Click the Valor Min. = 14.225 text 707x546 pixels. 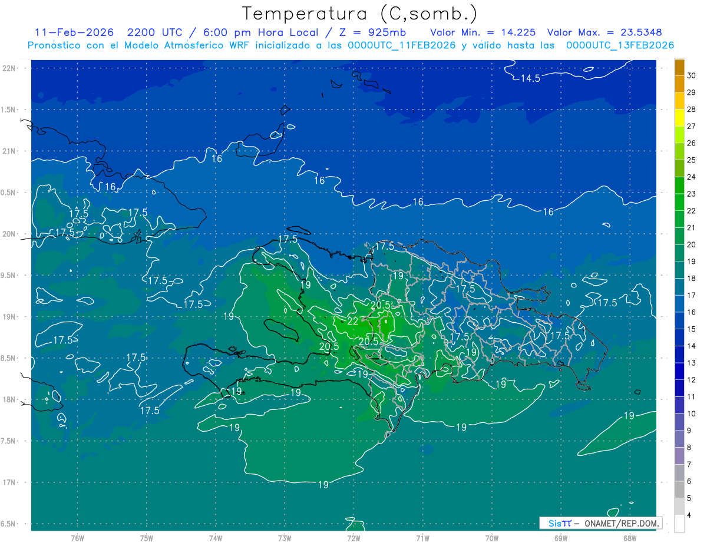(483, 32)
